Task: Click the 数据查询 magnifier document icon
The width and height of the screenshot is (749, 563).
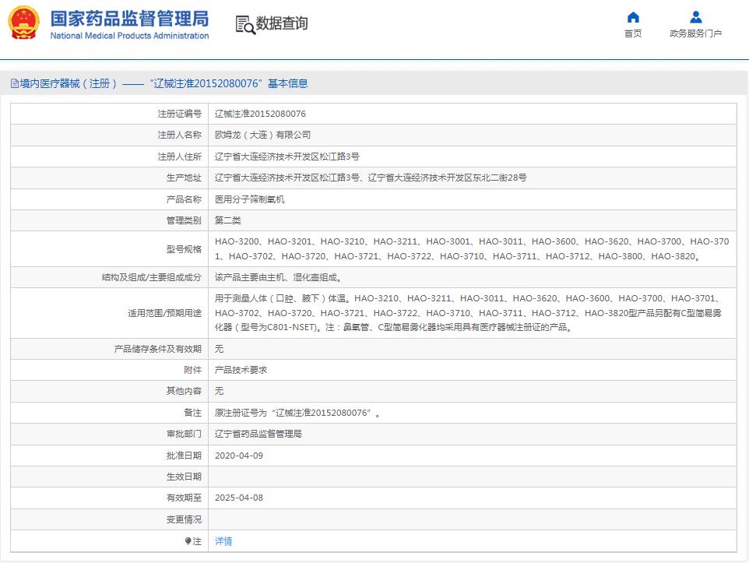Action: (244, 24)
